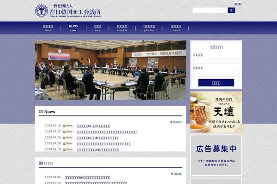277x184 pixels.
Task: Open the "area" navigation item
Action: 97,28
